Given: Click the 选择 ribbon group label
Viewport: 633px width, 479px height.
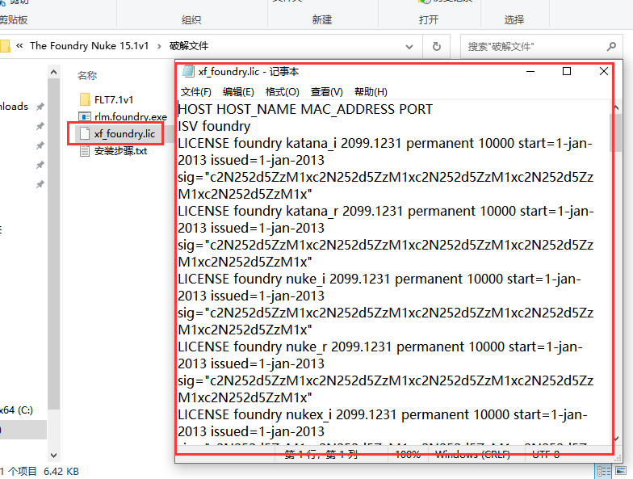Looking at the screenshot, I should tap(514, 19).
